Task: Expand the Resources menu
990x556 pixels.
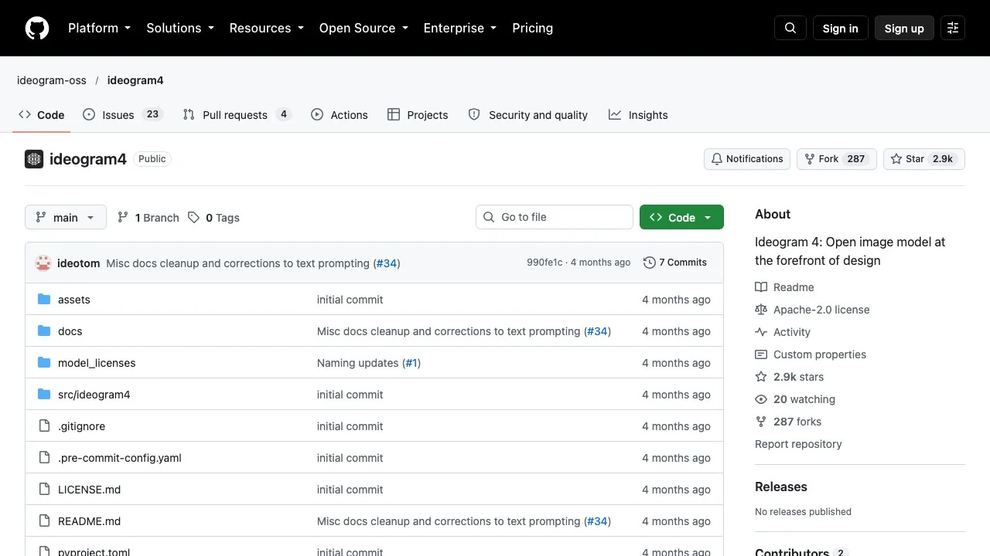Action: (x=267, y=28)
